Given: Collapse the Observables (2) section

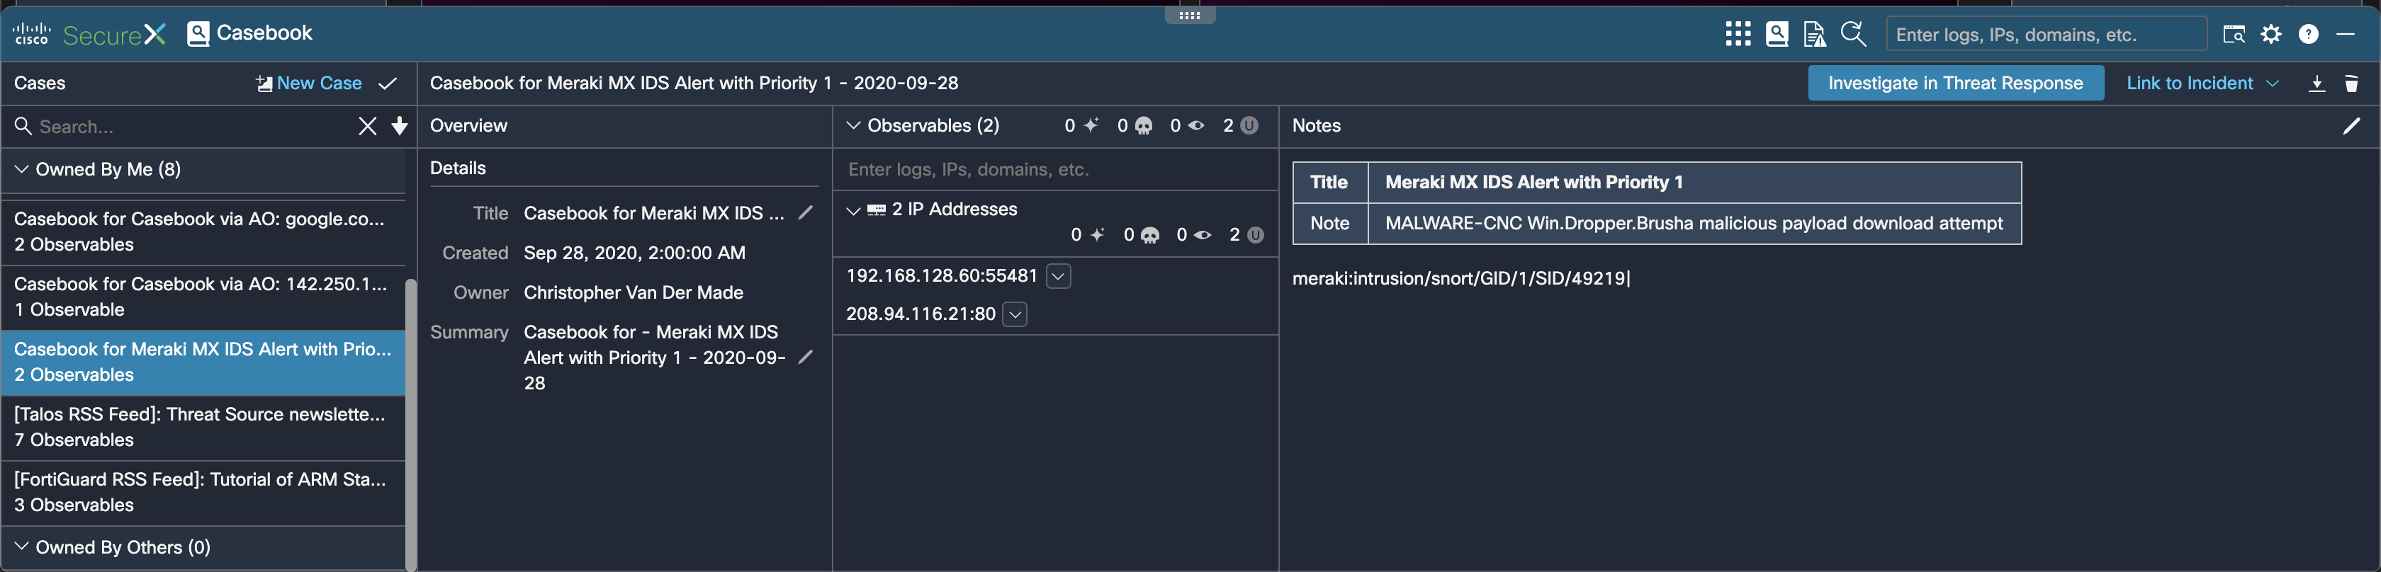Looking at the screenshot, I should tap(853, 126).
